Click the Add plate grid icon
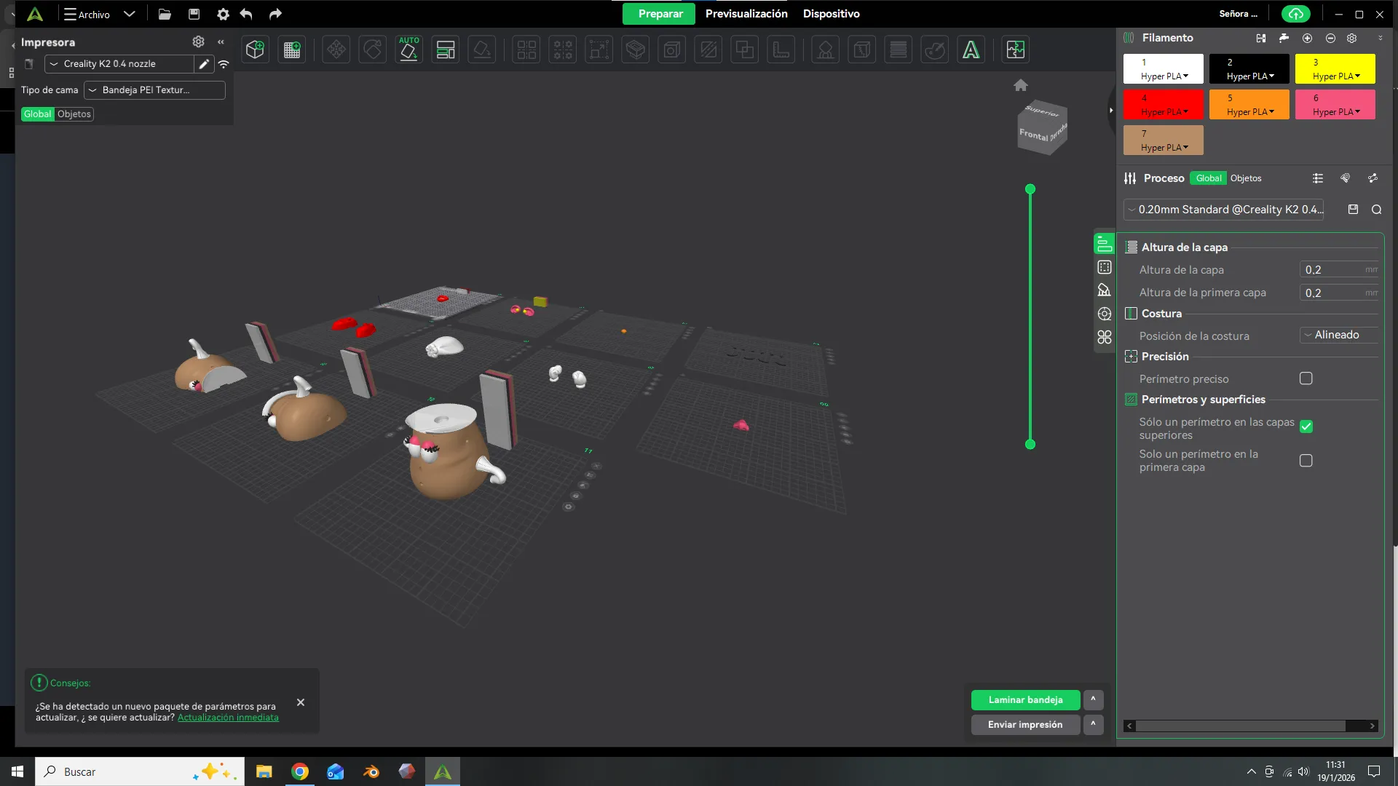This screenshot has height=786, width=1398. coord(292,49)
